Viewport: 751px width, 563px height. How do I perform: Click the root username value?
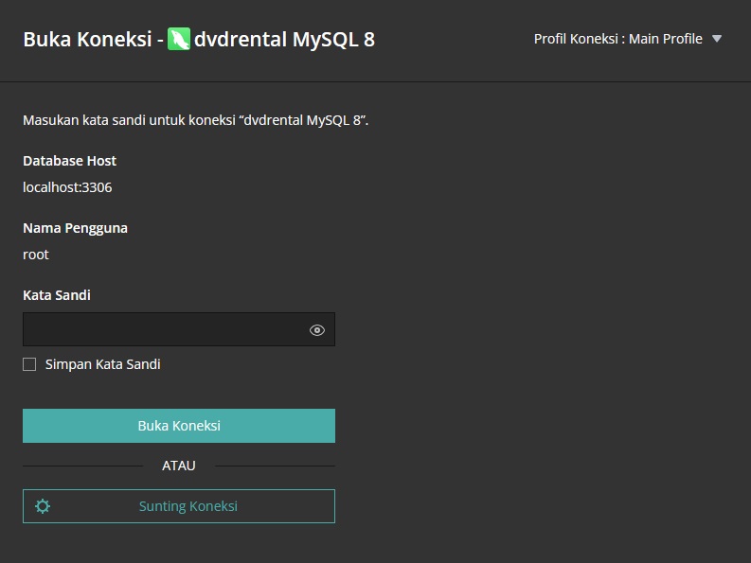(x=36, y=255)
